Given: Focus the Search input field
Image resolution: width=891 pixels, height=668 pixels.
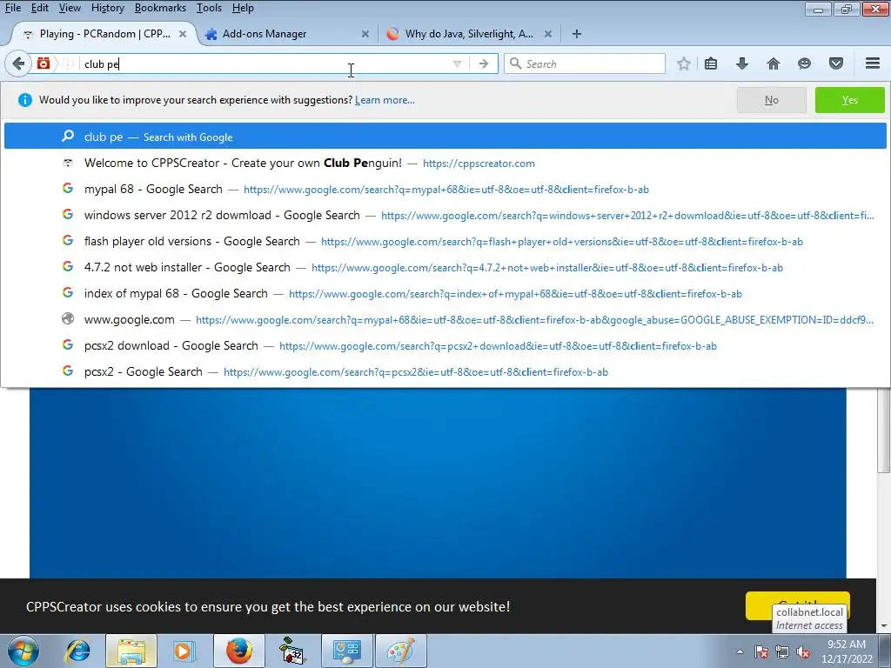Looking at the screenshot, I should coord(584,63).
